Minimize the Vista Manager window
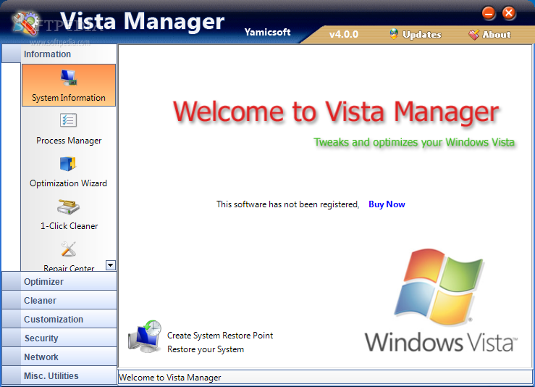Image resolution: width=535 pixels, height=387 pixels. click(x=489, y=14)
